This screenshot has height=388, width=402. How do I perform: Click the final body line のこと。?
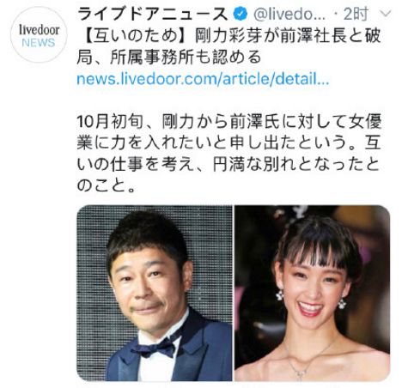pos(106,185)
